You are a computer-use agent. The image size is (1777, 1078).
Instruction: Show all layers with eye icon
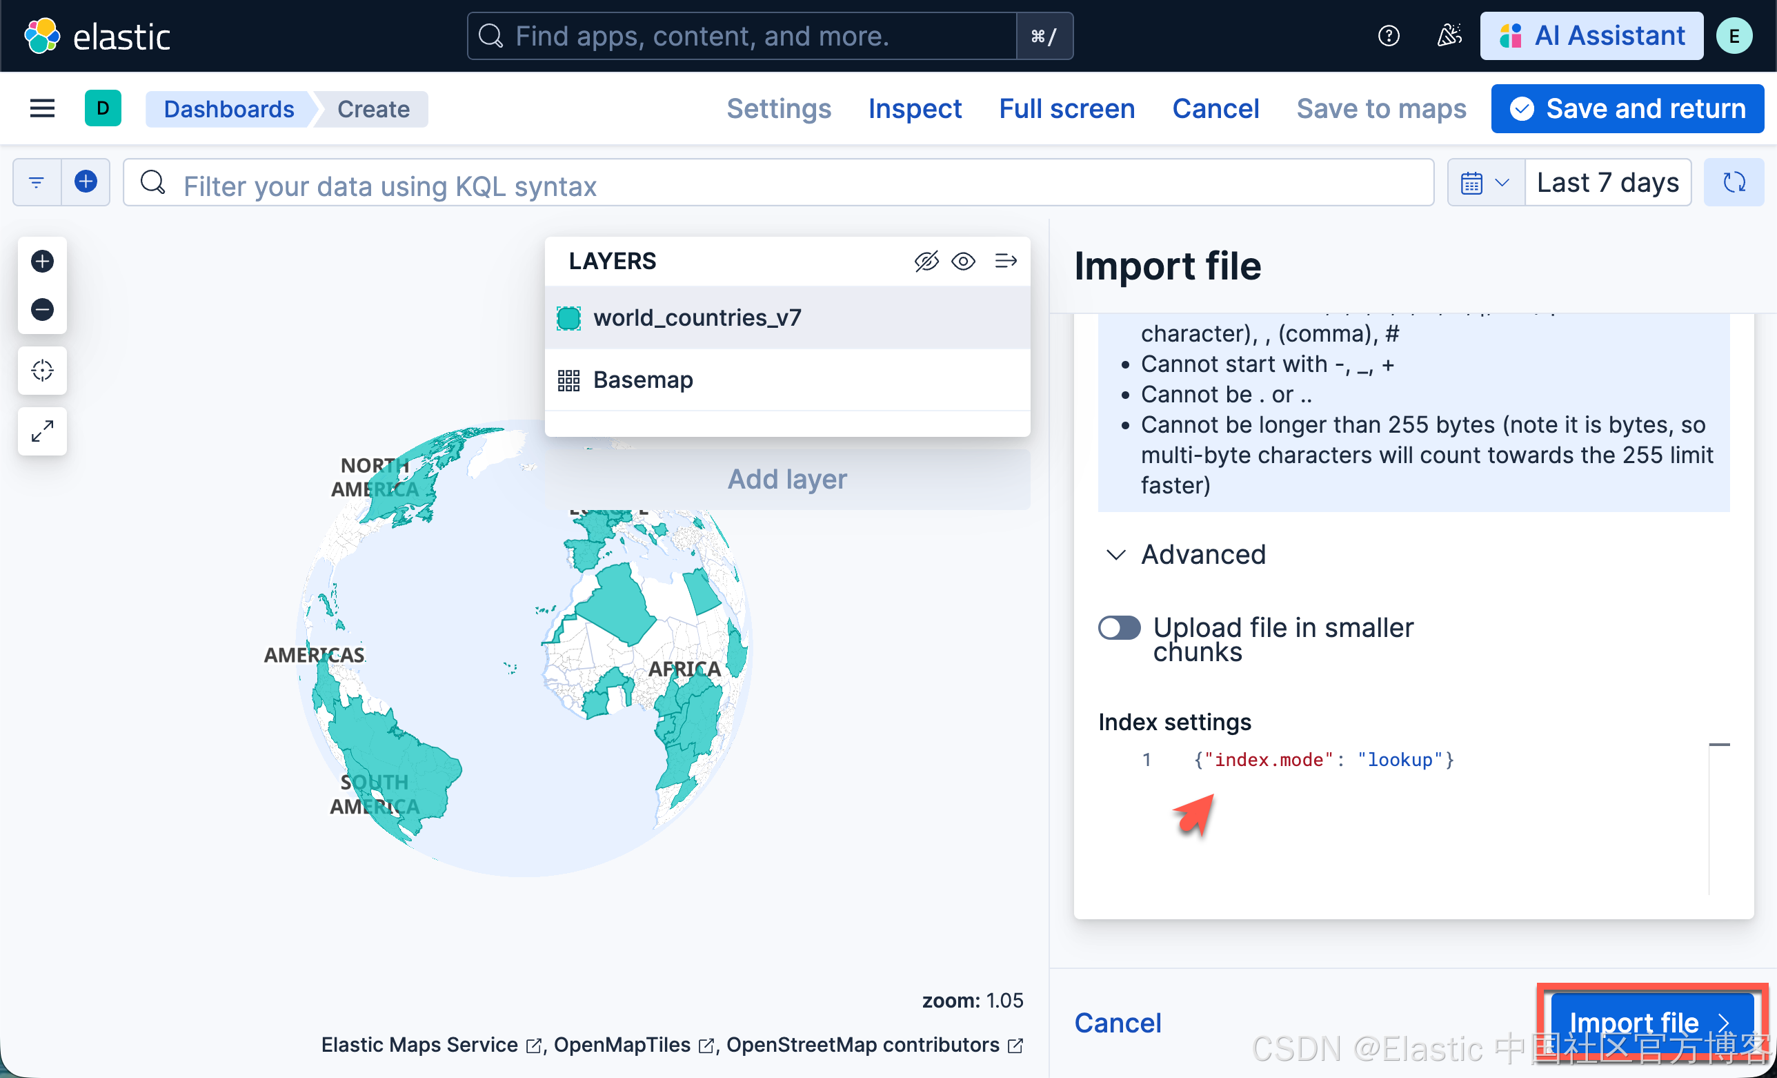tap(963, 261)
